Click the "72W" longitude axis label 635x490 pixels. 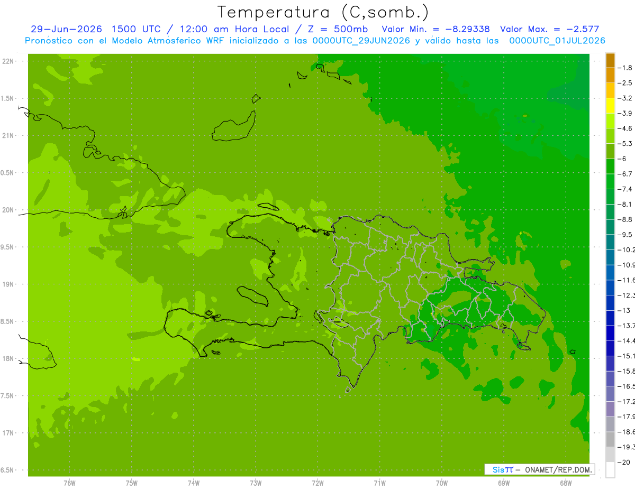point(317,483)
